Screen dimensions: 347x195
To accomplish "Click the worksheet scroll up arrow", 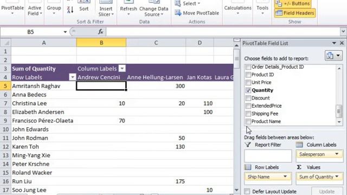I will (x=236, y=45).
